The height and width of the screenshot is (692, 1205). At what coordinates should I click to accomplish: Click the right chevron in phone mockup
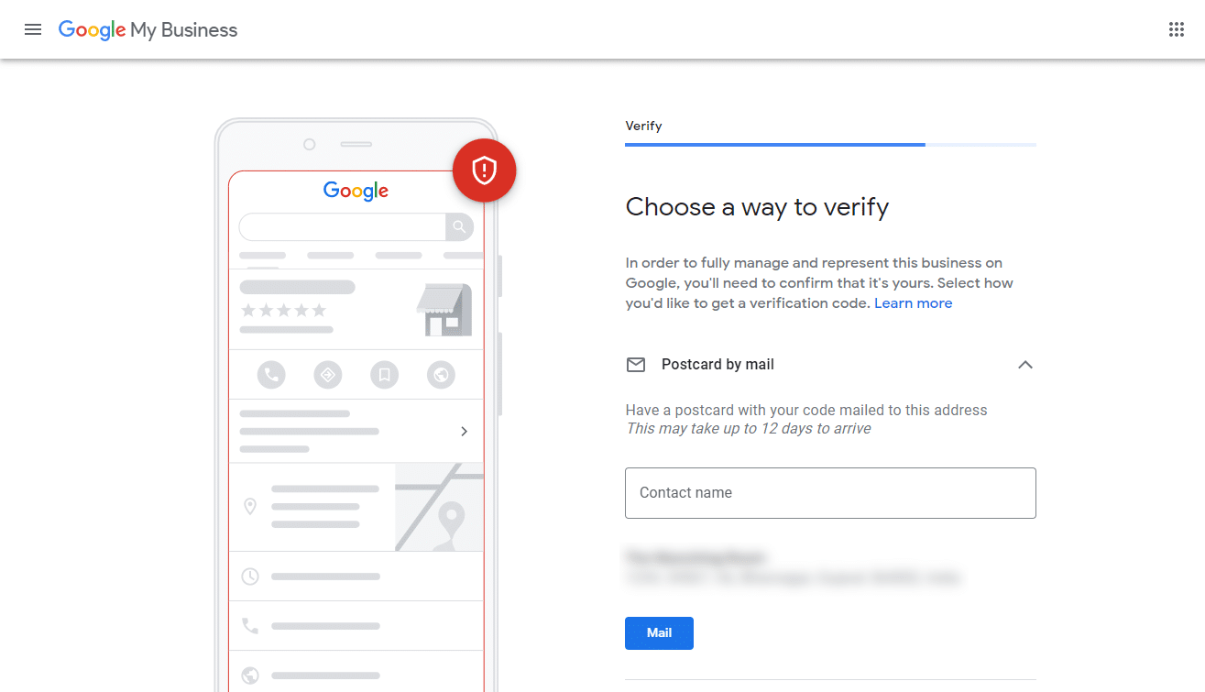pyautogui.click(x=465, y=431)
